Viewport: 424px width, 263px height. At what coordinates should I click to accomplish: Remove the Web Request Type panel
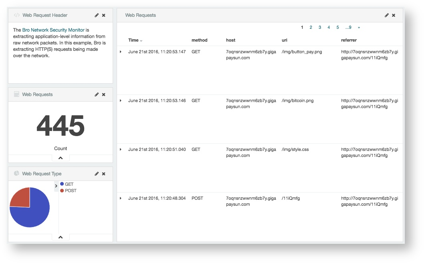[x=103, y=173]
